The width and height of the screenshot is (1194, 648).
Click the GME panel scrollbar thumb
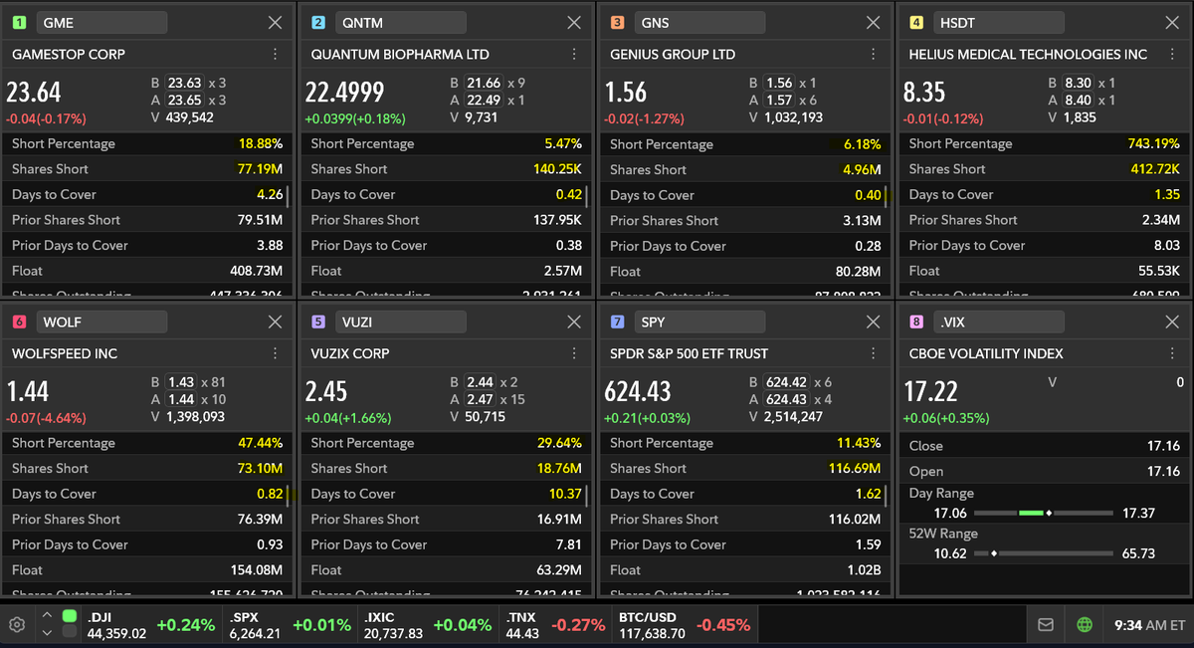288,194
